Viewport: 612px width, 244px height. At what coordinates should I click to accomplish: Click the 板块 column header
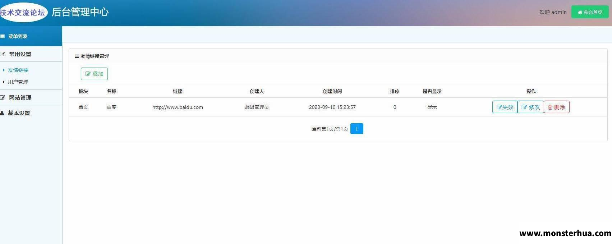[83, 91]
